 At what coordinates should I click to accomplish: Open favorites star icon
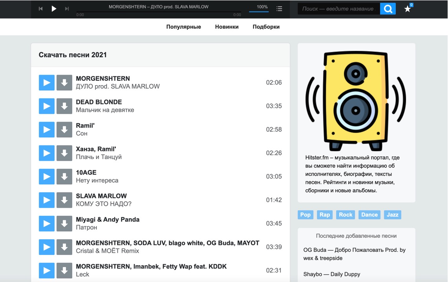pyautogui.click(x=408, y=9)
